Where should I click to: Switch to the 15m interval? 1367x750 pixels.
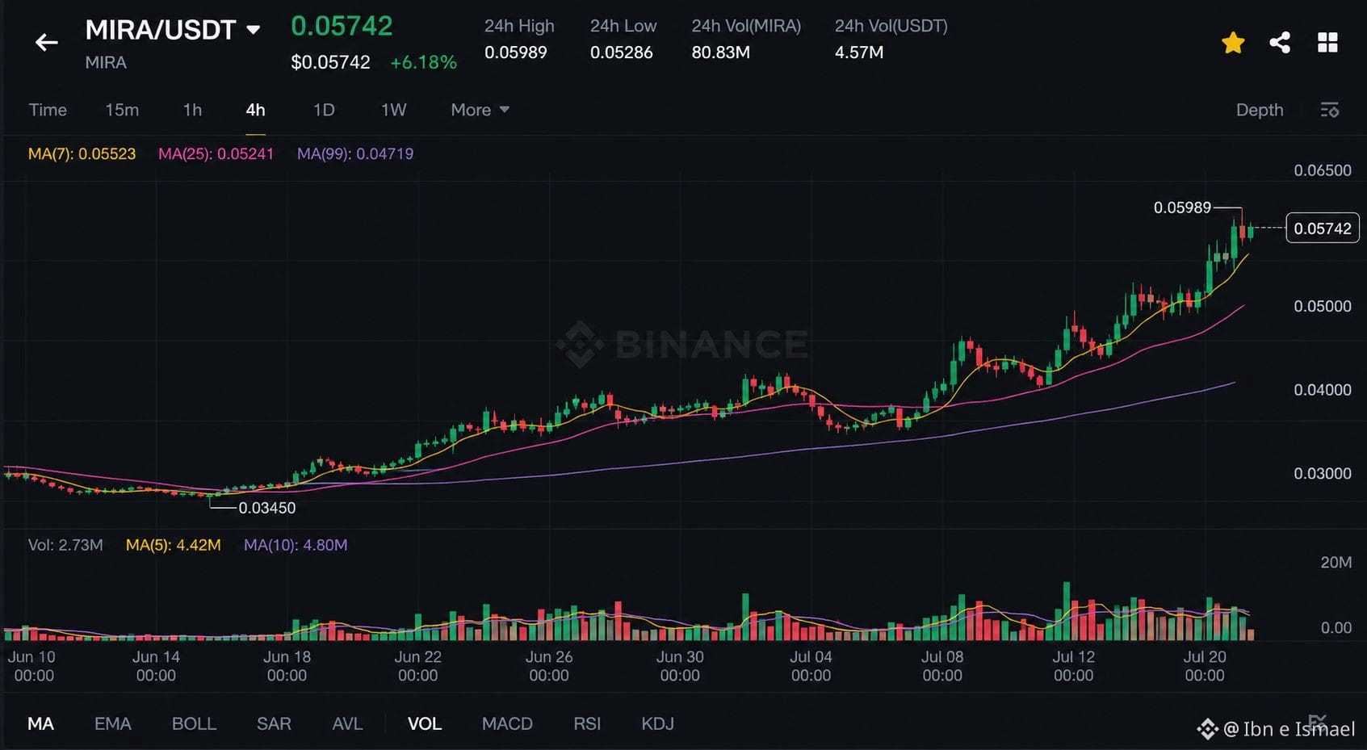point(122,110)
